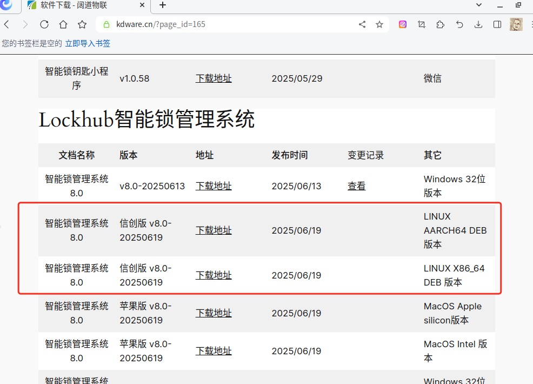This screenshot has width=533, height=384.
Task: Open the extensions puzzle icon
Action: click(x=440, y=24)
